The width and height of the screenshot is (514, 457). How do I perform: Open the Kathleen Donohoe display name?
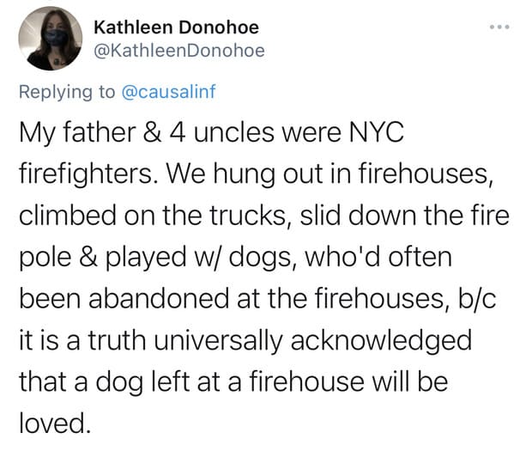click(x=177, y=27)
